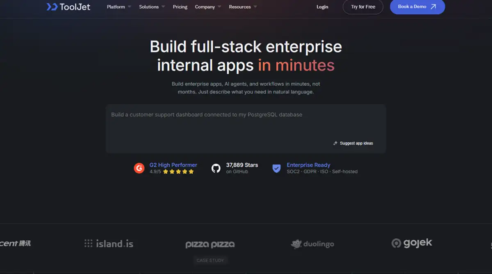492x274 pixels.
Task: Click the shield checkmark icon
Action: click(277, 168)
